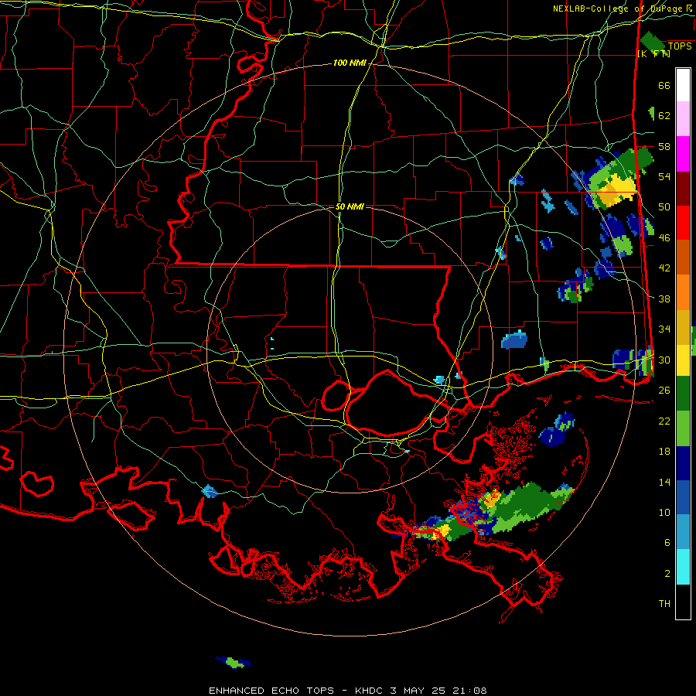Pick the white swatch in the tops legend

(x=683, y=85)
